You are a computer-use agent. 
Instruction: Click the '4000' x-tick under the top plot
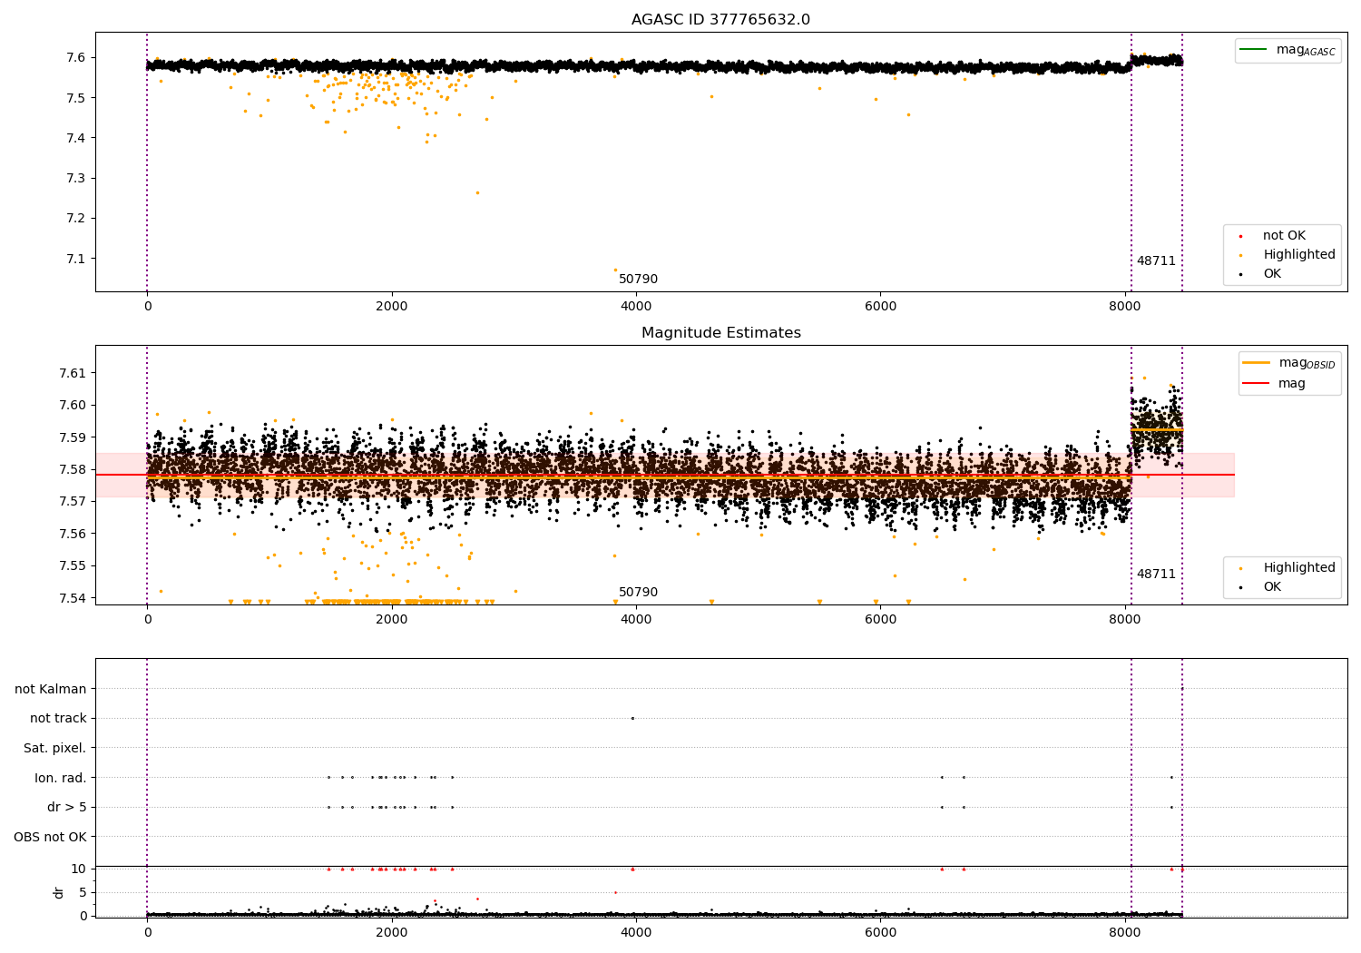click(x=636, y=307)
